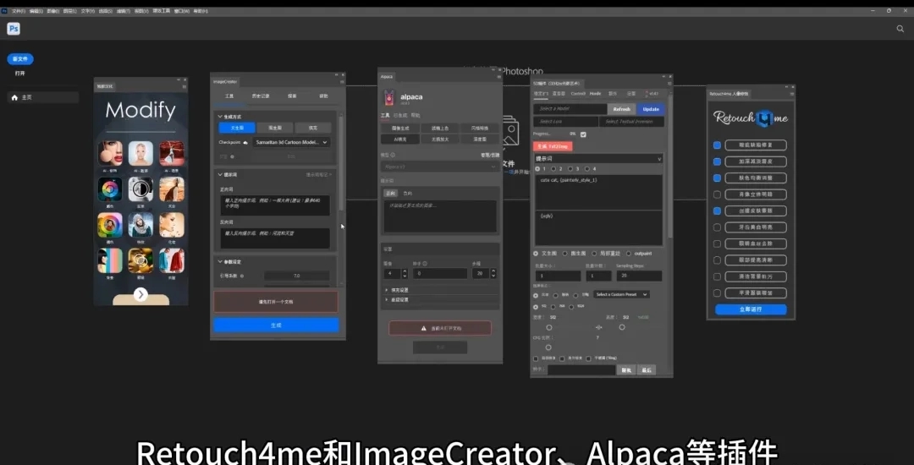Switch to the 历史记录 tab in ImageCreator
Viewport: 914px width, 465px height.
point(260,96)
